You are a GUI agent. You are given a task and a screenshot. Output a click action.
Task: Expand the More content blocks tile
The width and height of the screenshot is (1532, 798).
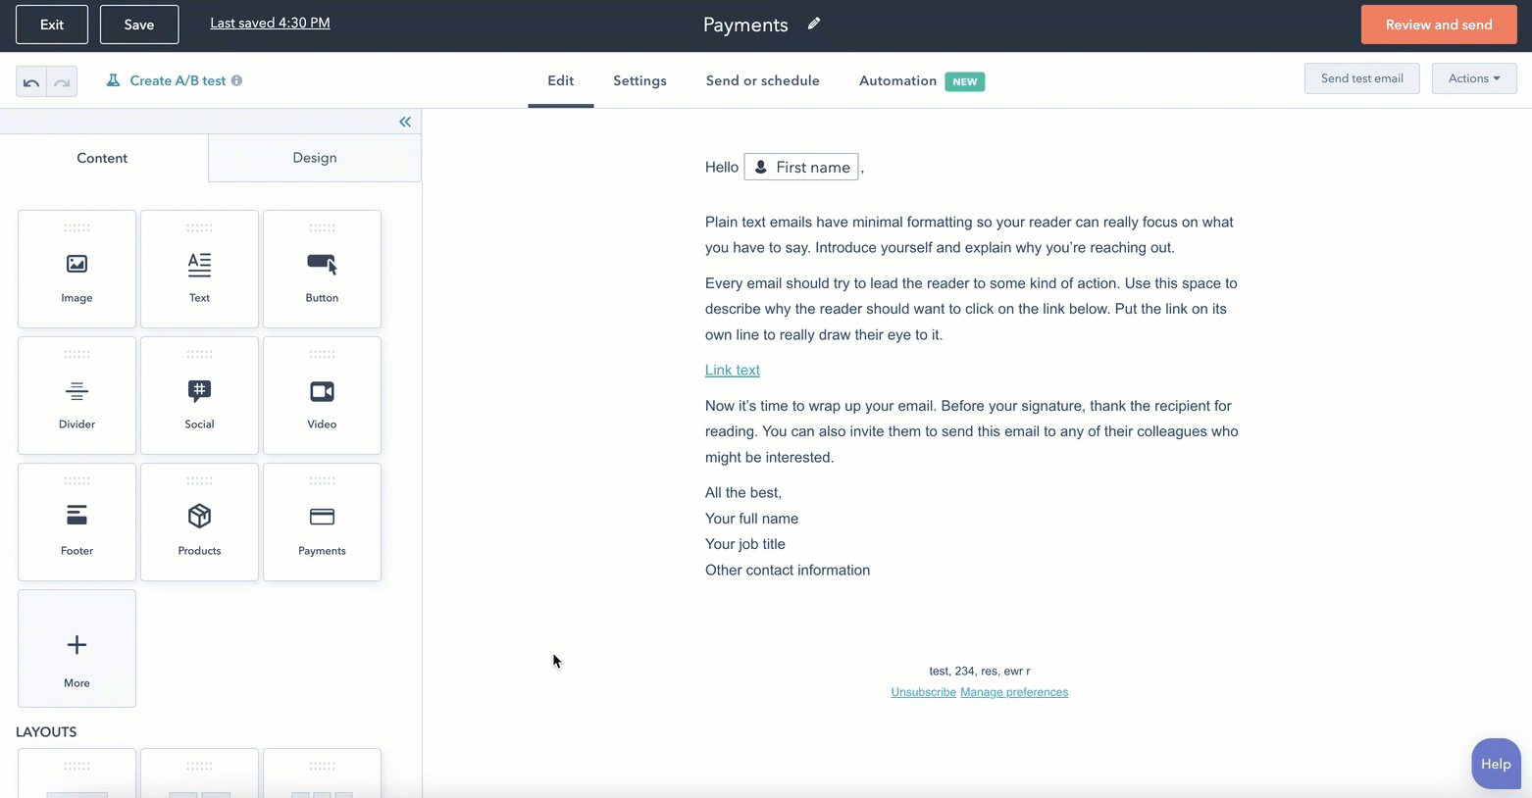tap(77, 649)
